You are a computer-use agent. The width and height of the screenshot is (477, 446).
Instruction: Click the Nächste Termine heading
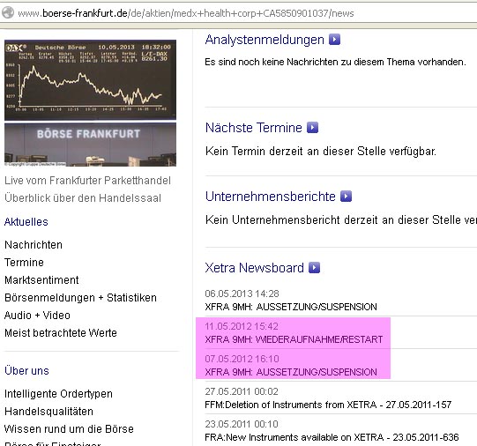(253, 128)
